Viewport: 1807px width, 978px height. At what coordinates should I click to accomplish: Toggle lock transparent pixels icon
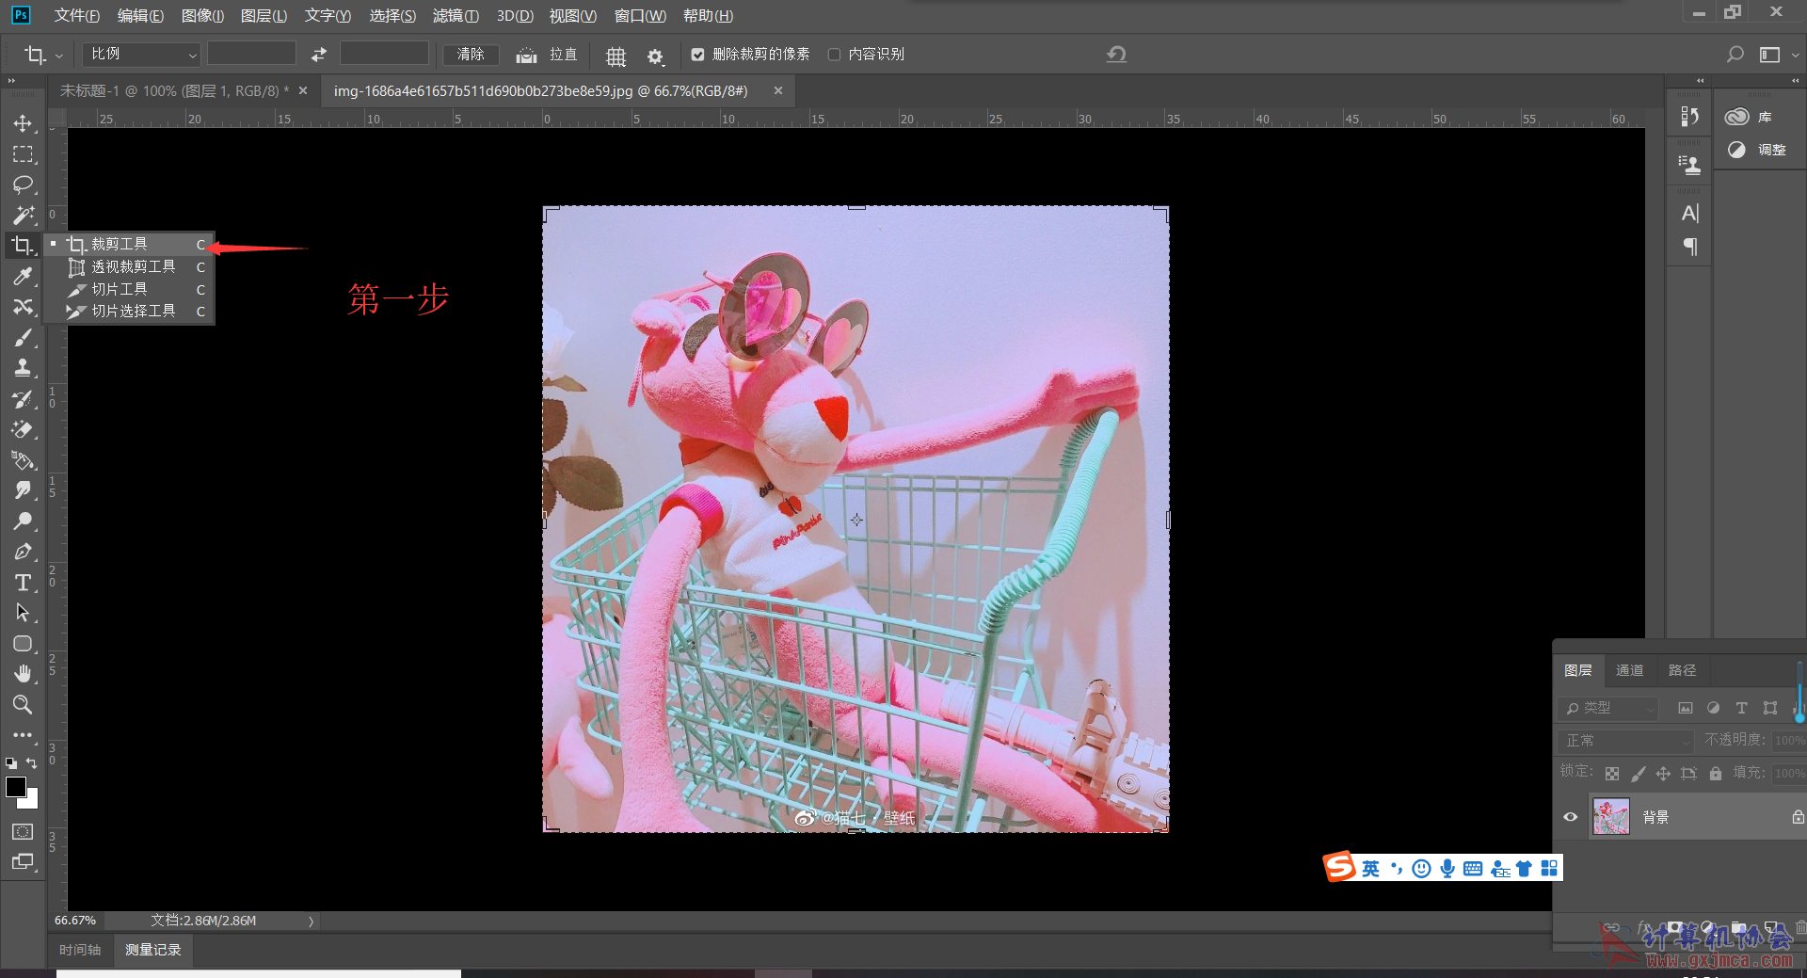(x=1612, y=774)
